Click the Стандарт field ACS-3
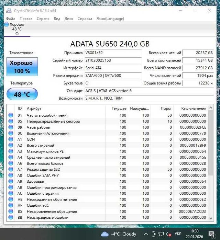Viewport: 220px width, 240px height. click(x=149, y=91)
